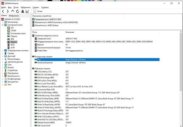Click the База данных icon in tree
The image size is (183, 127).
tap(5, 82)
